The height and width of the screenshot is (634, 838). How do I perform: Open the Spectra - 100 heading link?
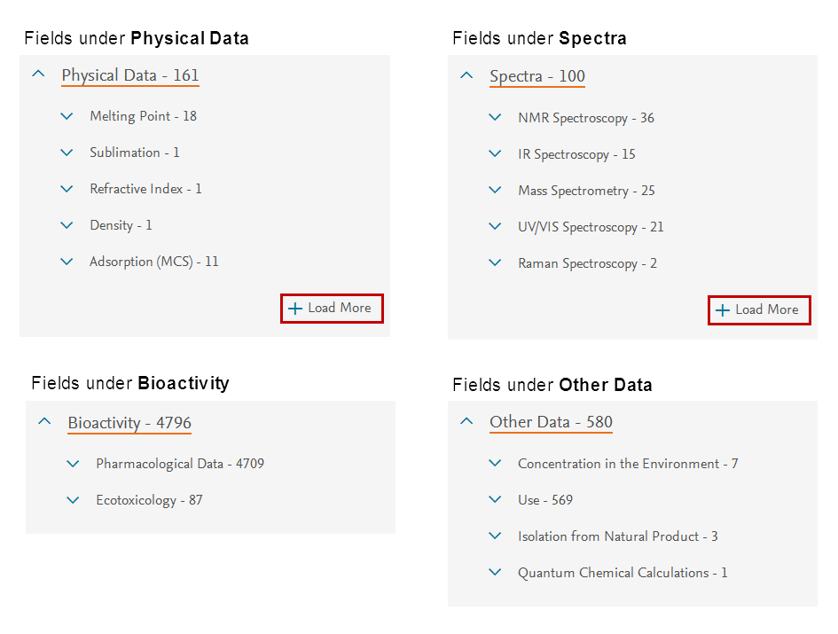click(x=537, y=76)
